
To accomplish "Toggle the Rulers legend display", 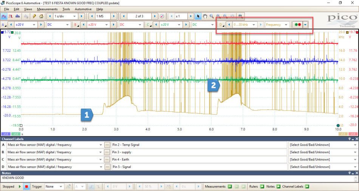I will coord(262,186).
